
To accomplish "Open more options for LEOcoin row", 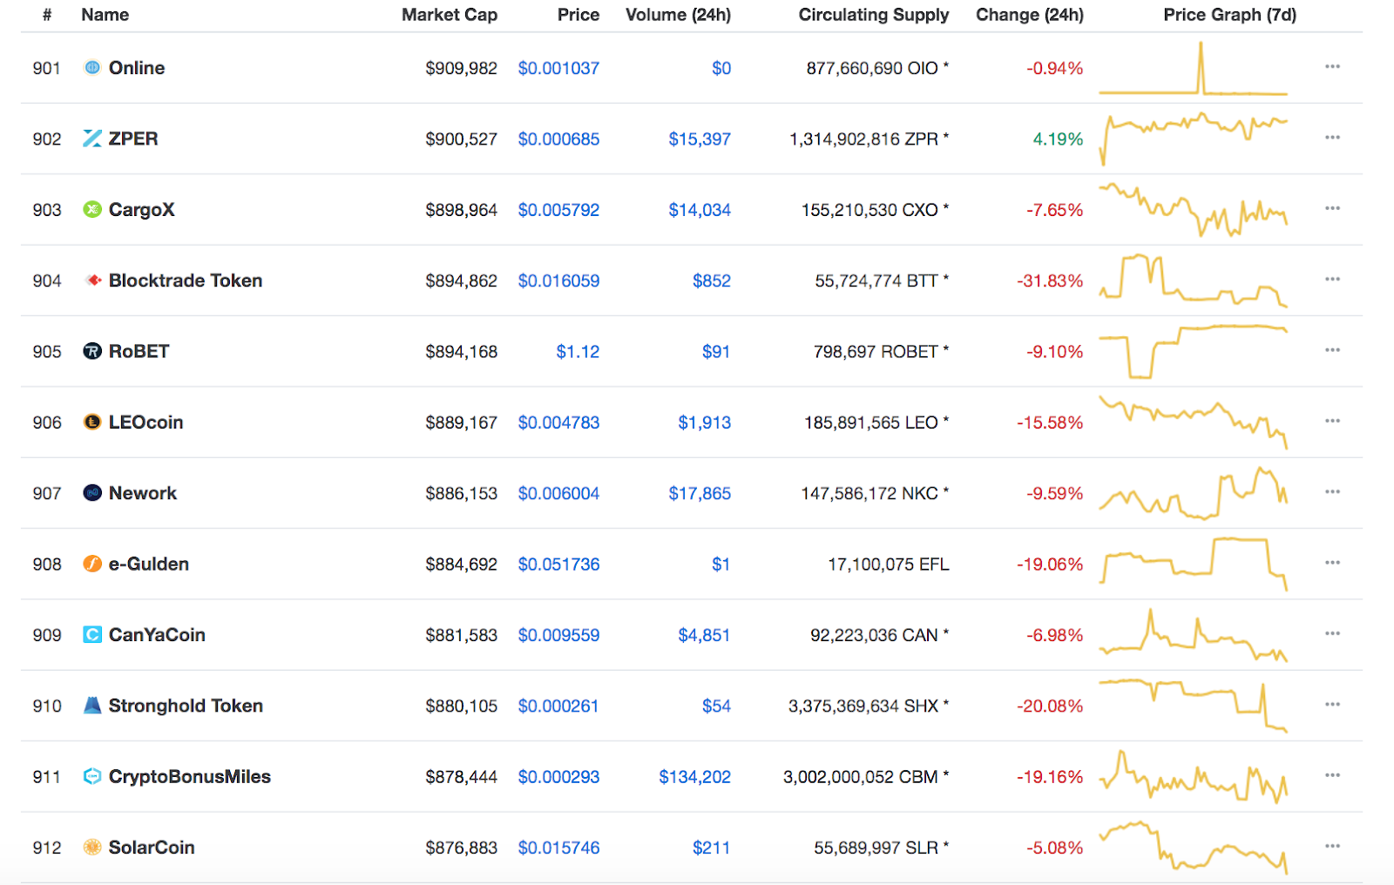I will tap(1332, 421).
